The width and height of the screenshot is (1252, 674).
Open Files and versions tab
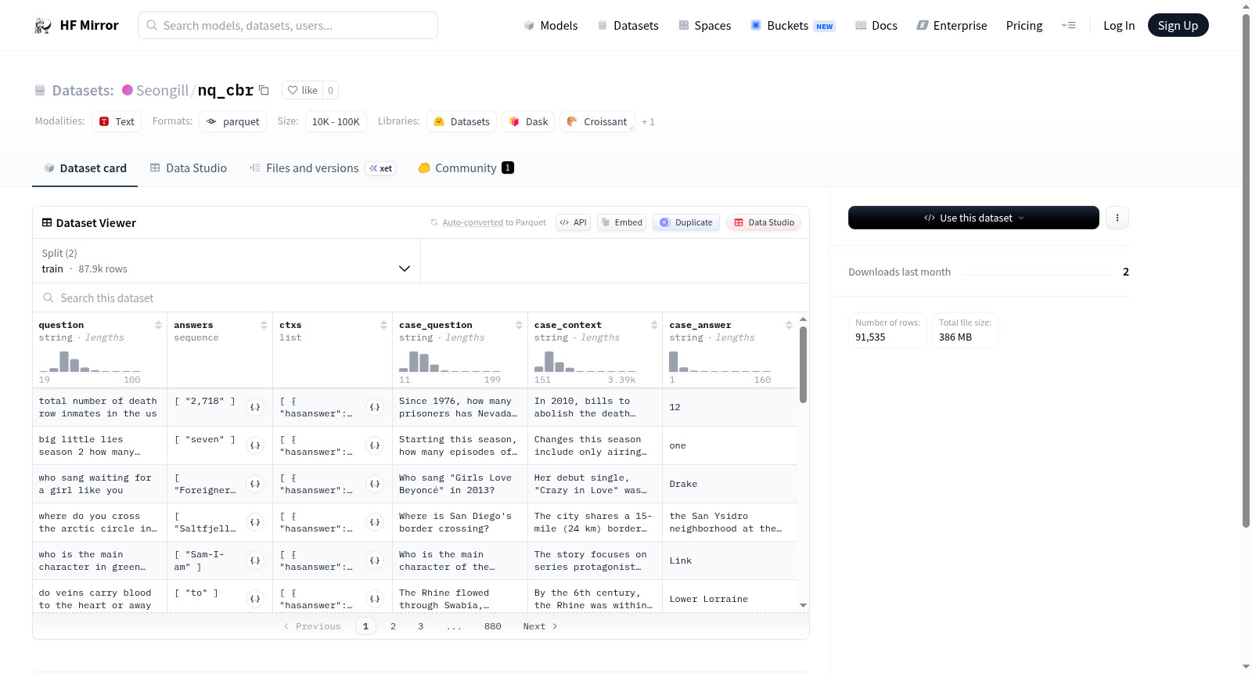coord(322,168)
